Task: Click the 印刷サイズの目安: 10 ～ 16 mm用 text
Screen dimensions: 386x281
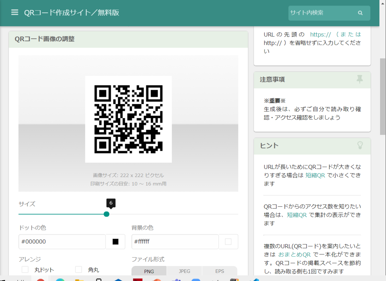Action: (x=128, y=184)
